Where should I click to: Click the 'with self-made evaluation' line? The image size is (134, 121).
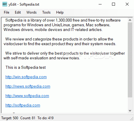(42, 58)
